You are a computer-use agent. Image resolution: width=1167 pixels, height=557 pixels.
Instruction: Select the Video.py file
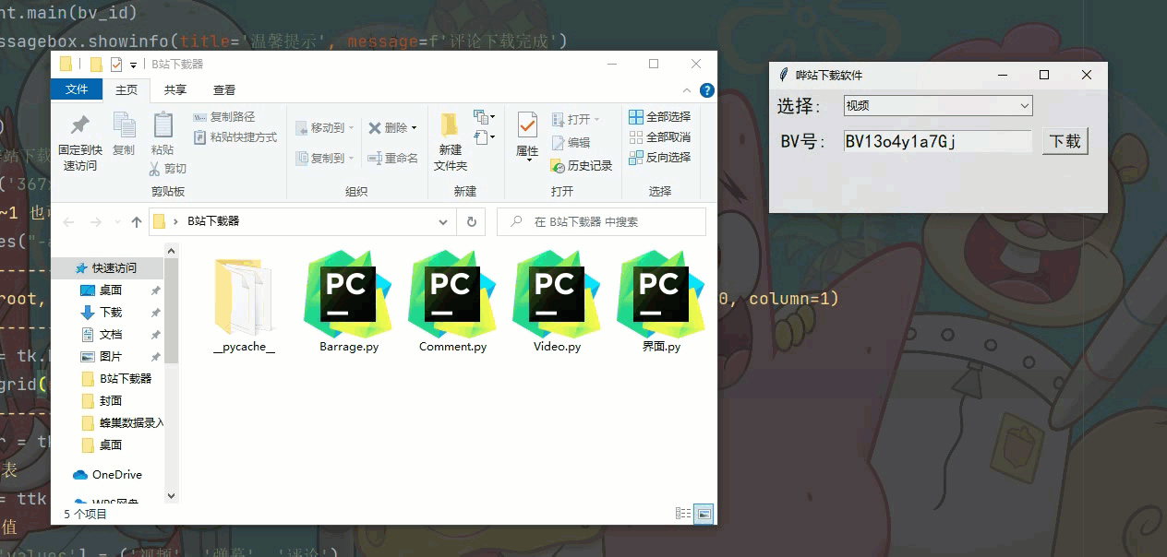(557, 302)
